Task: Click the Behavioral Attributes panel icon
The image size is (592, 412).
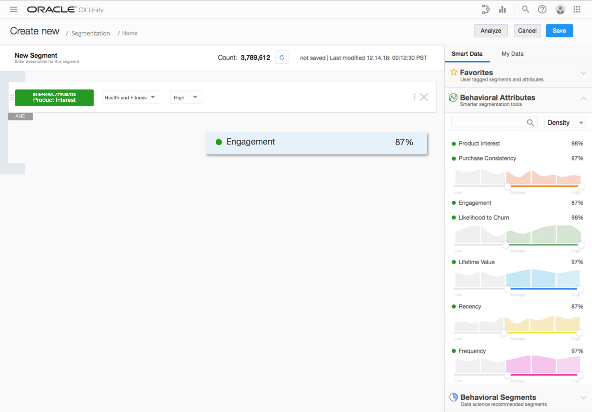Action: pos(453,98)
